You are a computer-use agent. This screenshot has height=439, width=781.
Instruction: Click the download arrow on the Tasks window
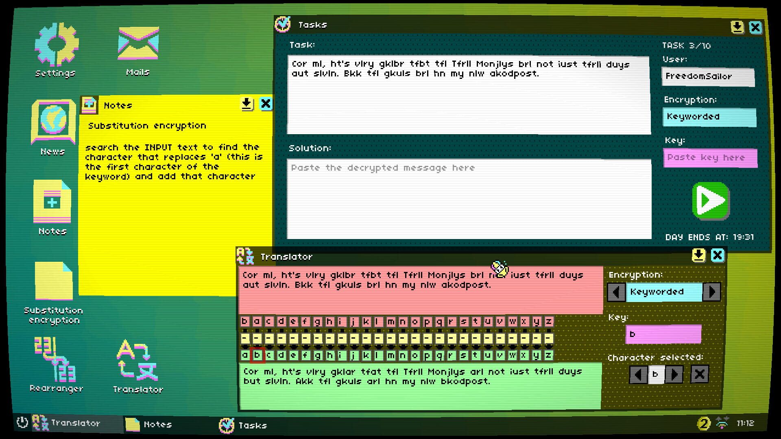tap(737, 26)
